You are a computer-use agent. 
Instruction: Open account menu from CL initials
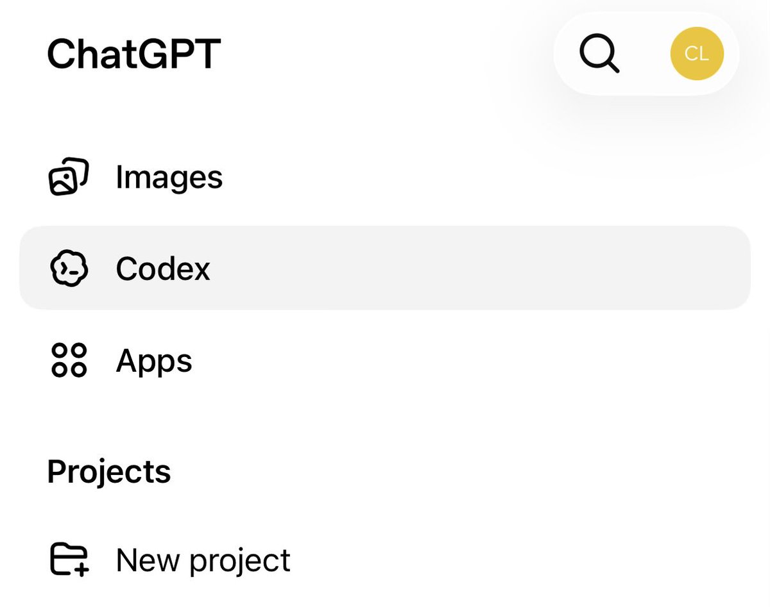click(697, 54)
